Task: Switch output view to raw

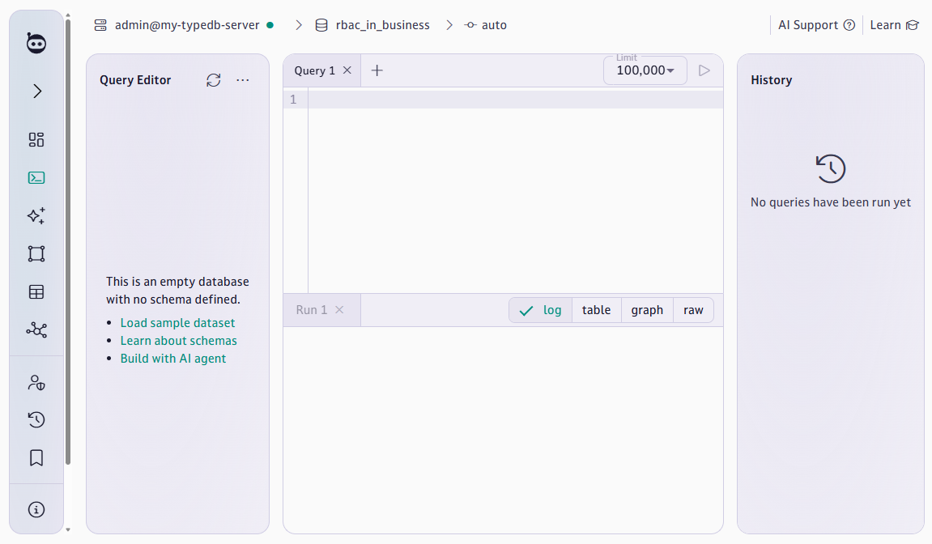Action: pos(693,310)
